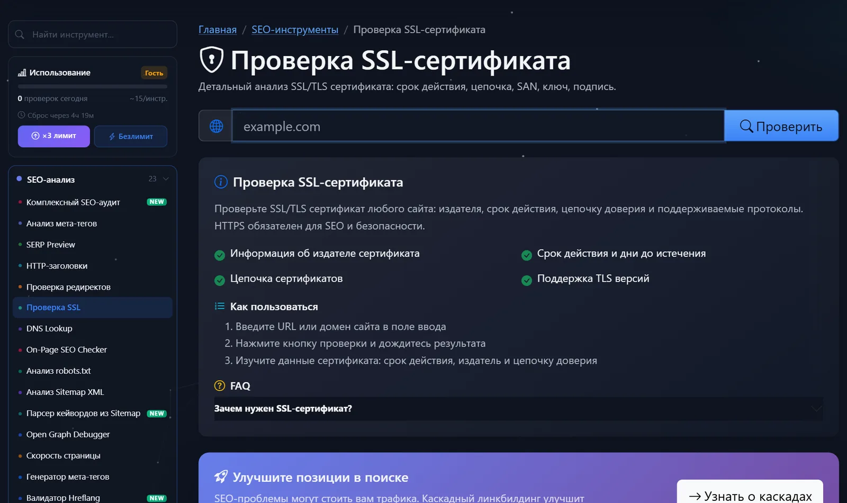Click the check icon by 'Информация об издателе сертификата'
The width and height of the screenshot is (847, 503).
(220, 255)
